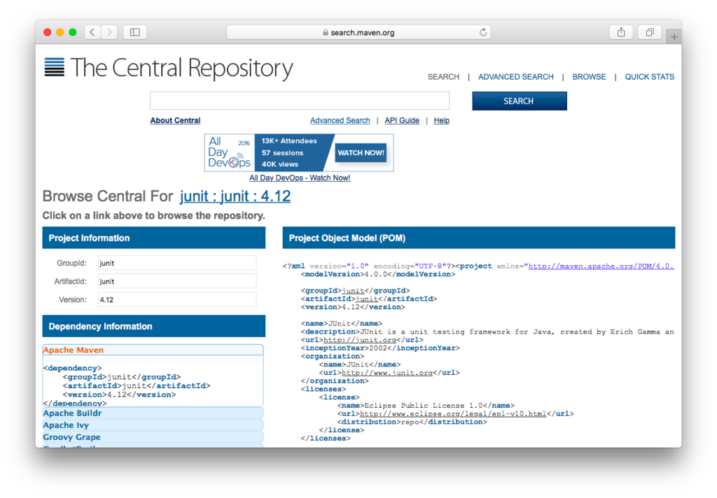Focus the search.maven.org address bar
717x498 pixels.
click(x=358, y=32)
